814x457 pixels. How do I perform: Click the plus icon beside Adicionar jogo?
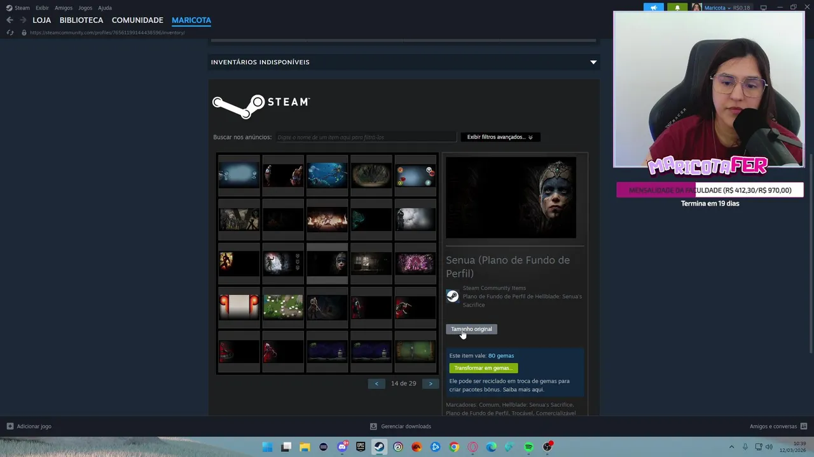10,427
